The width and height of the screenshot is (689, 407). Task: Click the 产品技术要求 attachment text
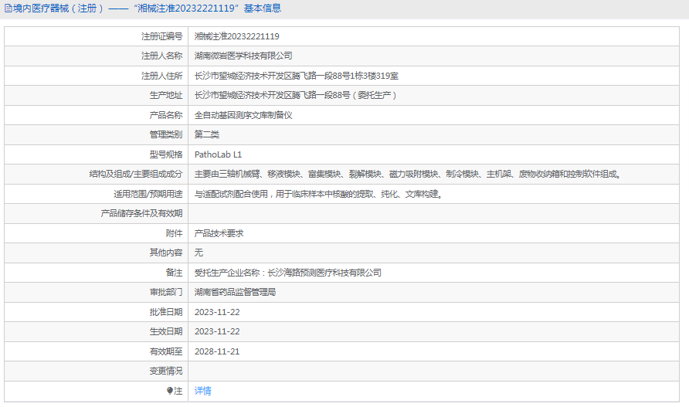(x=219, y=233)
